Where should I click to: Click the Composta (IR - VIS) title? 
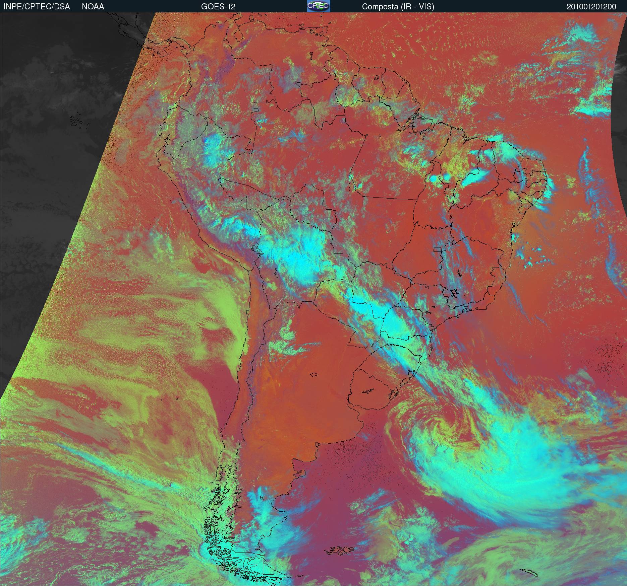pyautogui.click(x=398, y=7)
